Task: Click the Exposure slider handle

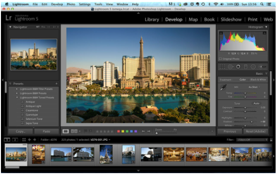Action: 245,108
